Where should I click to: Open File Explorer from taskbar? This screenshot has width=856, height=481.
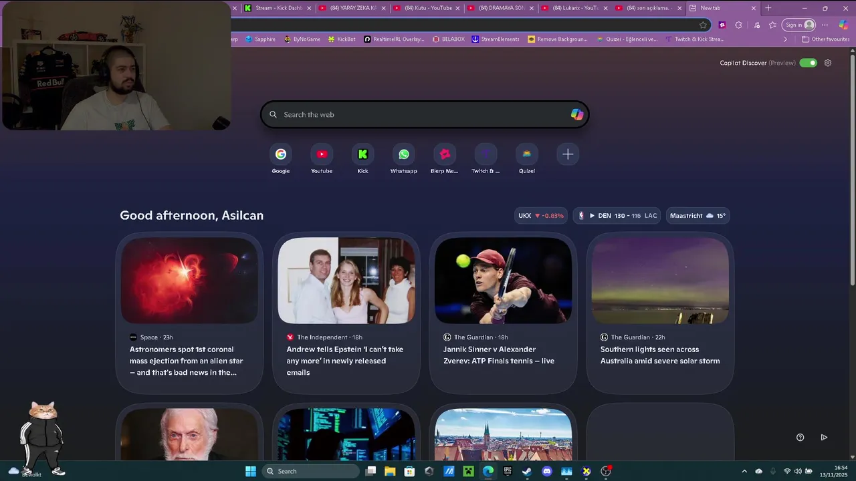(390, 471)
